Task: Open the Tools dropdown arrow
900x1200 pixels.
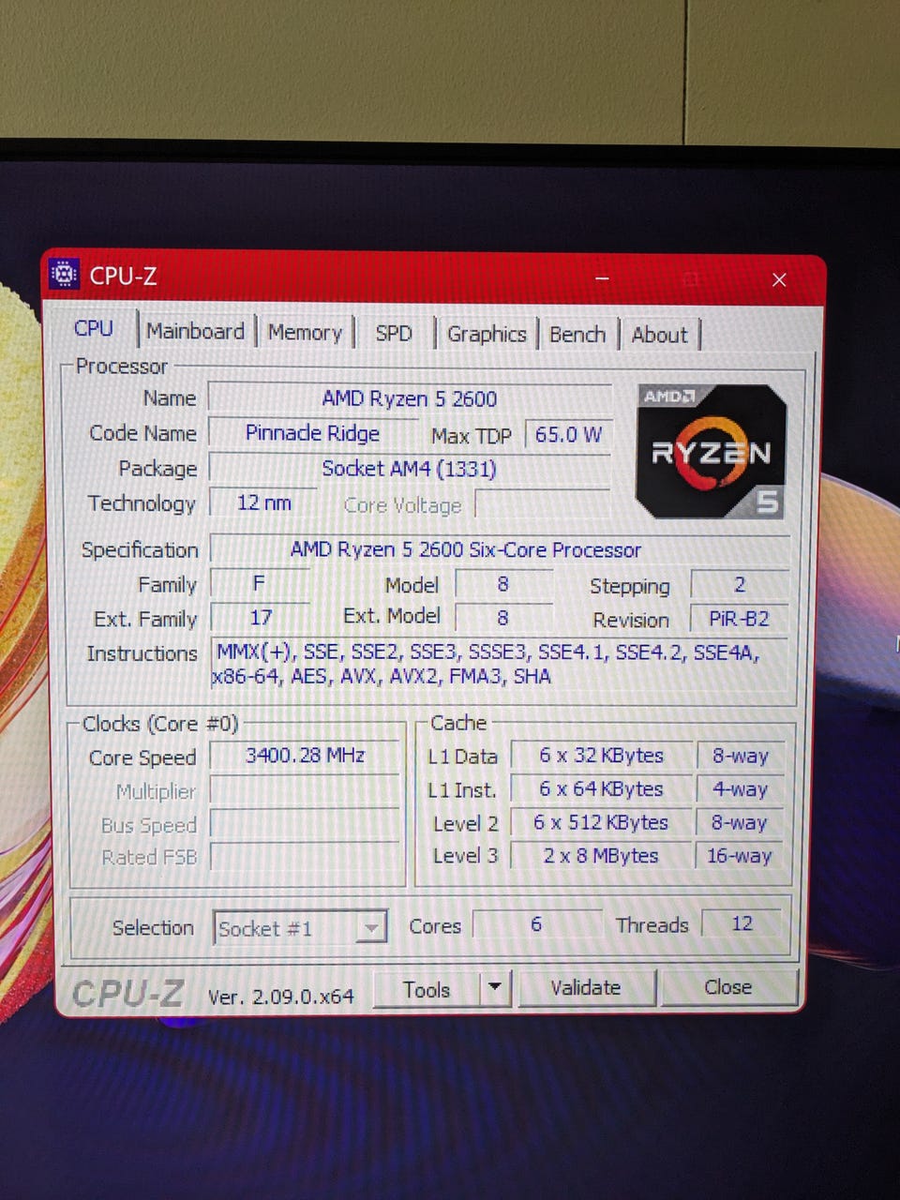Action: [x=494, y=988]
